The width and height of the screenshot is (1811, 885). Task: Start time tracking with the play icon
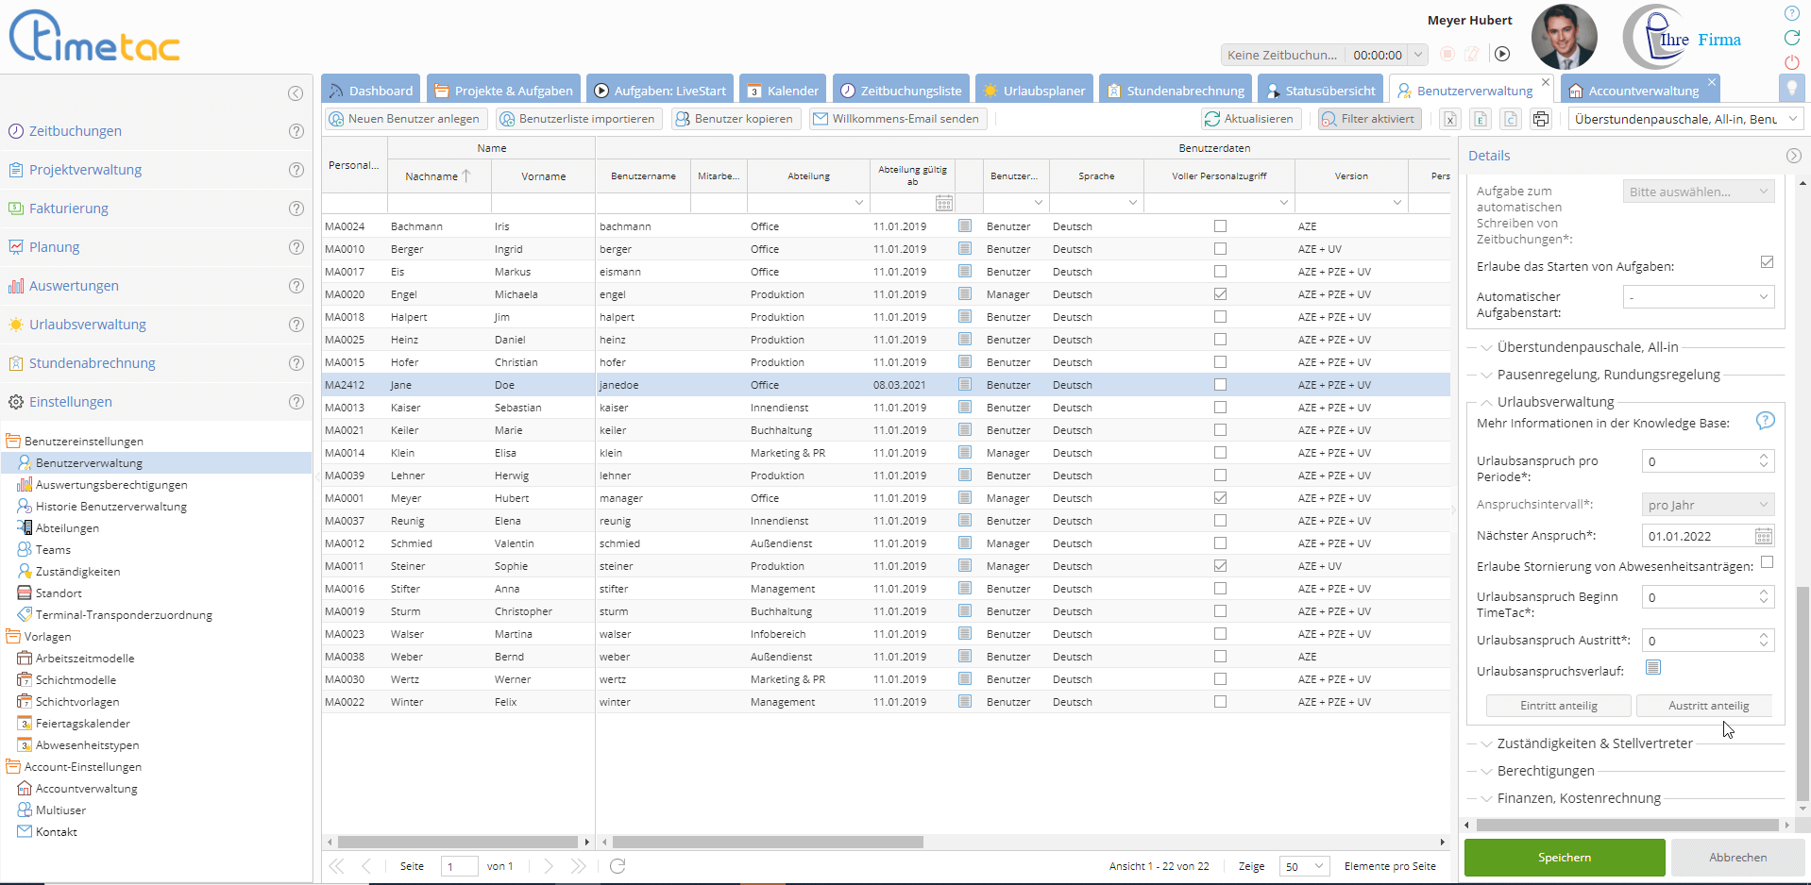[1502, 55]
